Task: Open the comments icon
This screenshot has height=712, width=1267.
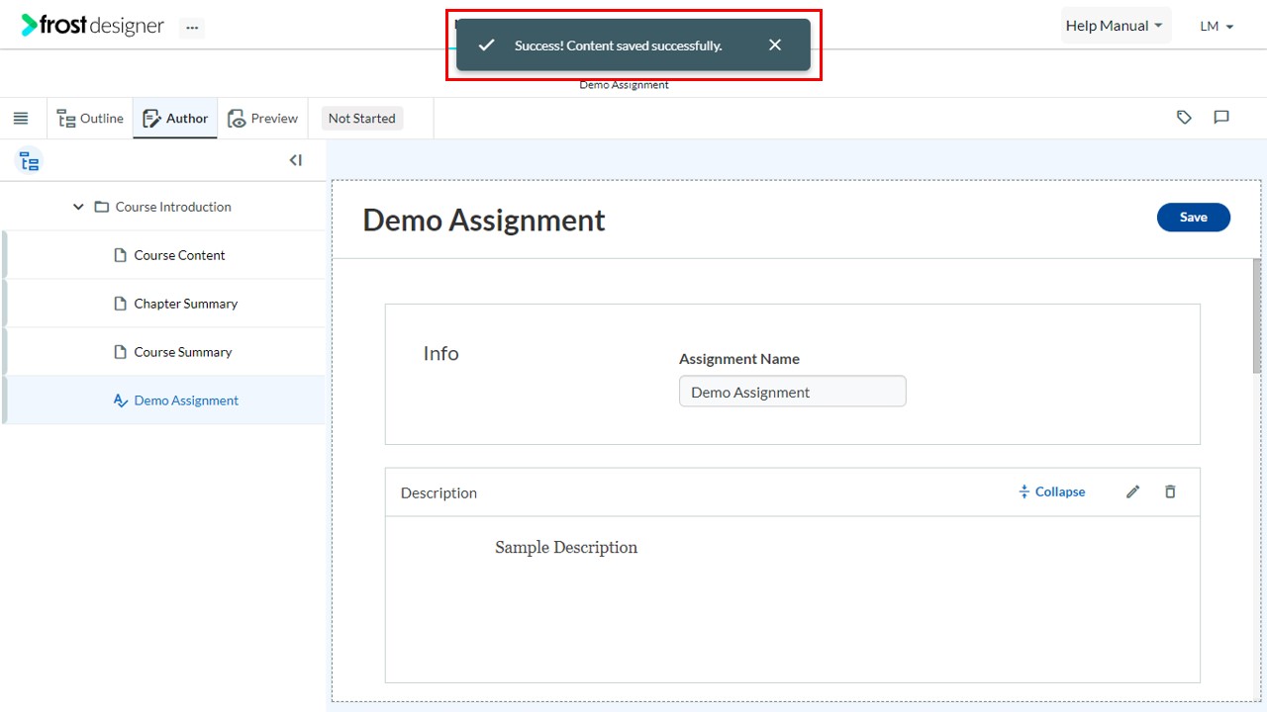Action: pos(1221,118)
